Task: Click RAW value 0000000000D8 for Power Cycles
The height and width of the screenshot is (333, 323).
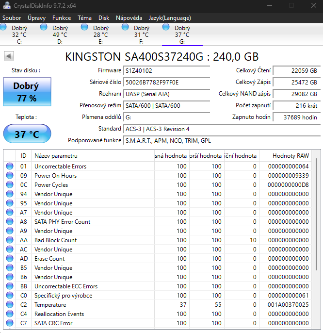Action: [x=288, y=185]
